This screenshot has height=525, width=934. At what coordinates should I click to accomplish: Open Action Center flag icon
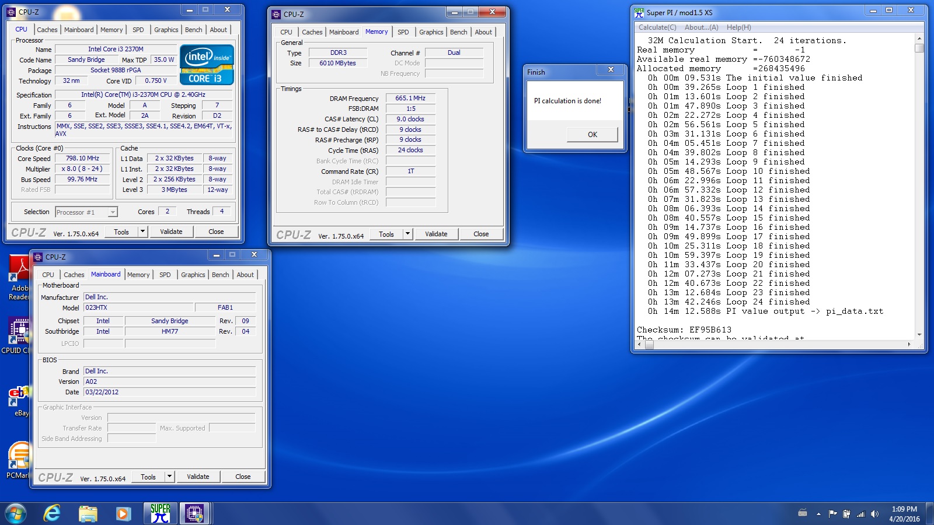coord(833,514)
